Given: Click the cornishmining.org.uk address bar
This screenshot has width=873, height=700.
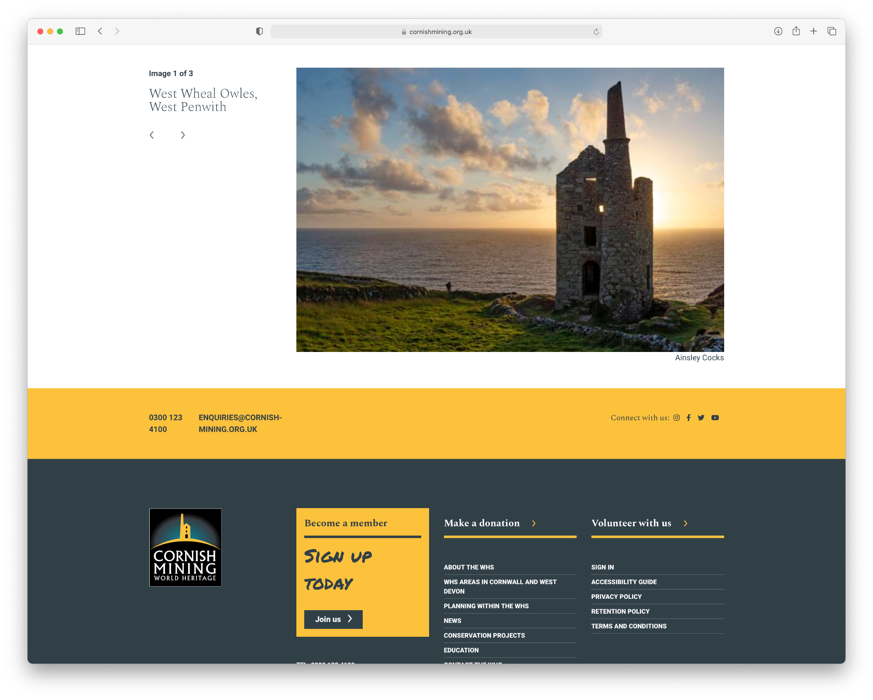Looking at the screenshot, I should [436, 31].
